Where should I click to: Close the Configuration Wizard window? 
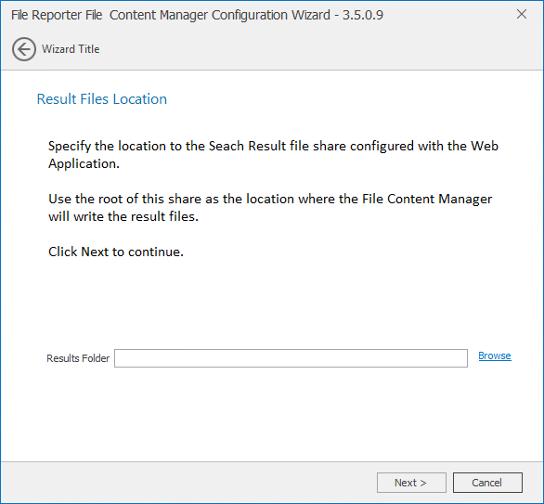point(522,14)
